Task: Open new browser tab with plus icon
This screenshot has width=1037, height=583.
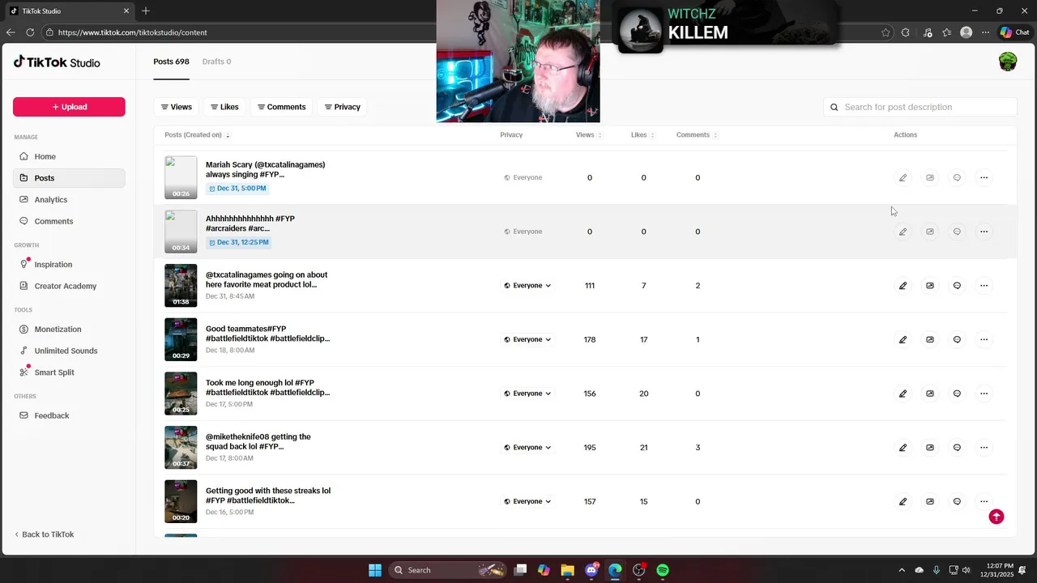Action: 146,11
